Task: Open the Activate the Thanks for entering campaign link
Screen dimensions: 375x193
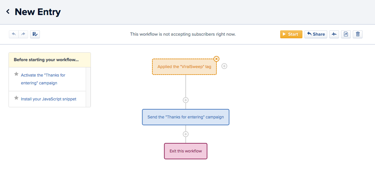Action: (x=43, y=79)
